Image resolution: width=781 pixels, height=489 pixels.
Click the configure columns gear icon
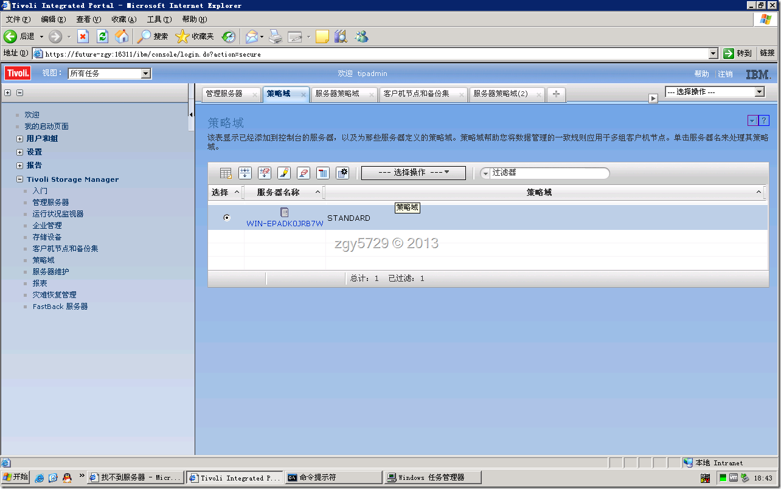(x=342, y=173)
